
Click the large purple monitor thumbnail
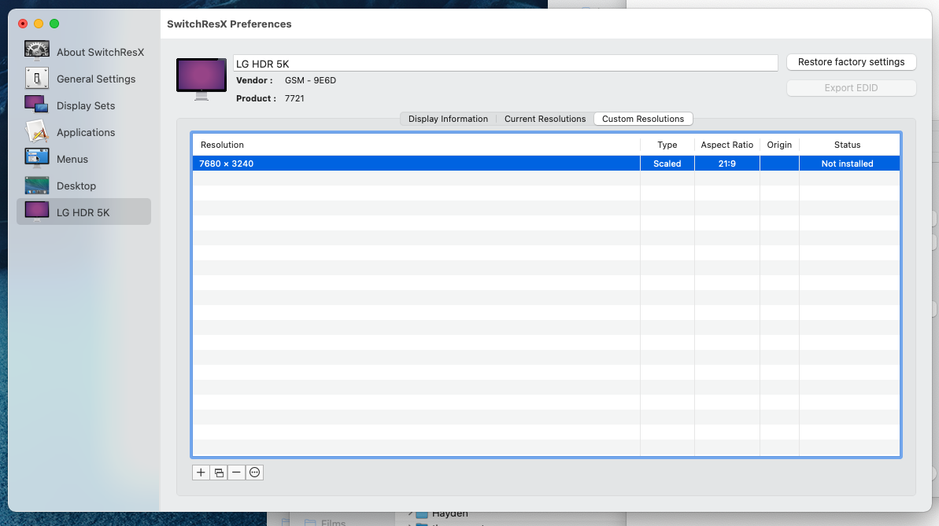(201, 79)
